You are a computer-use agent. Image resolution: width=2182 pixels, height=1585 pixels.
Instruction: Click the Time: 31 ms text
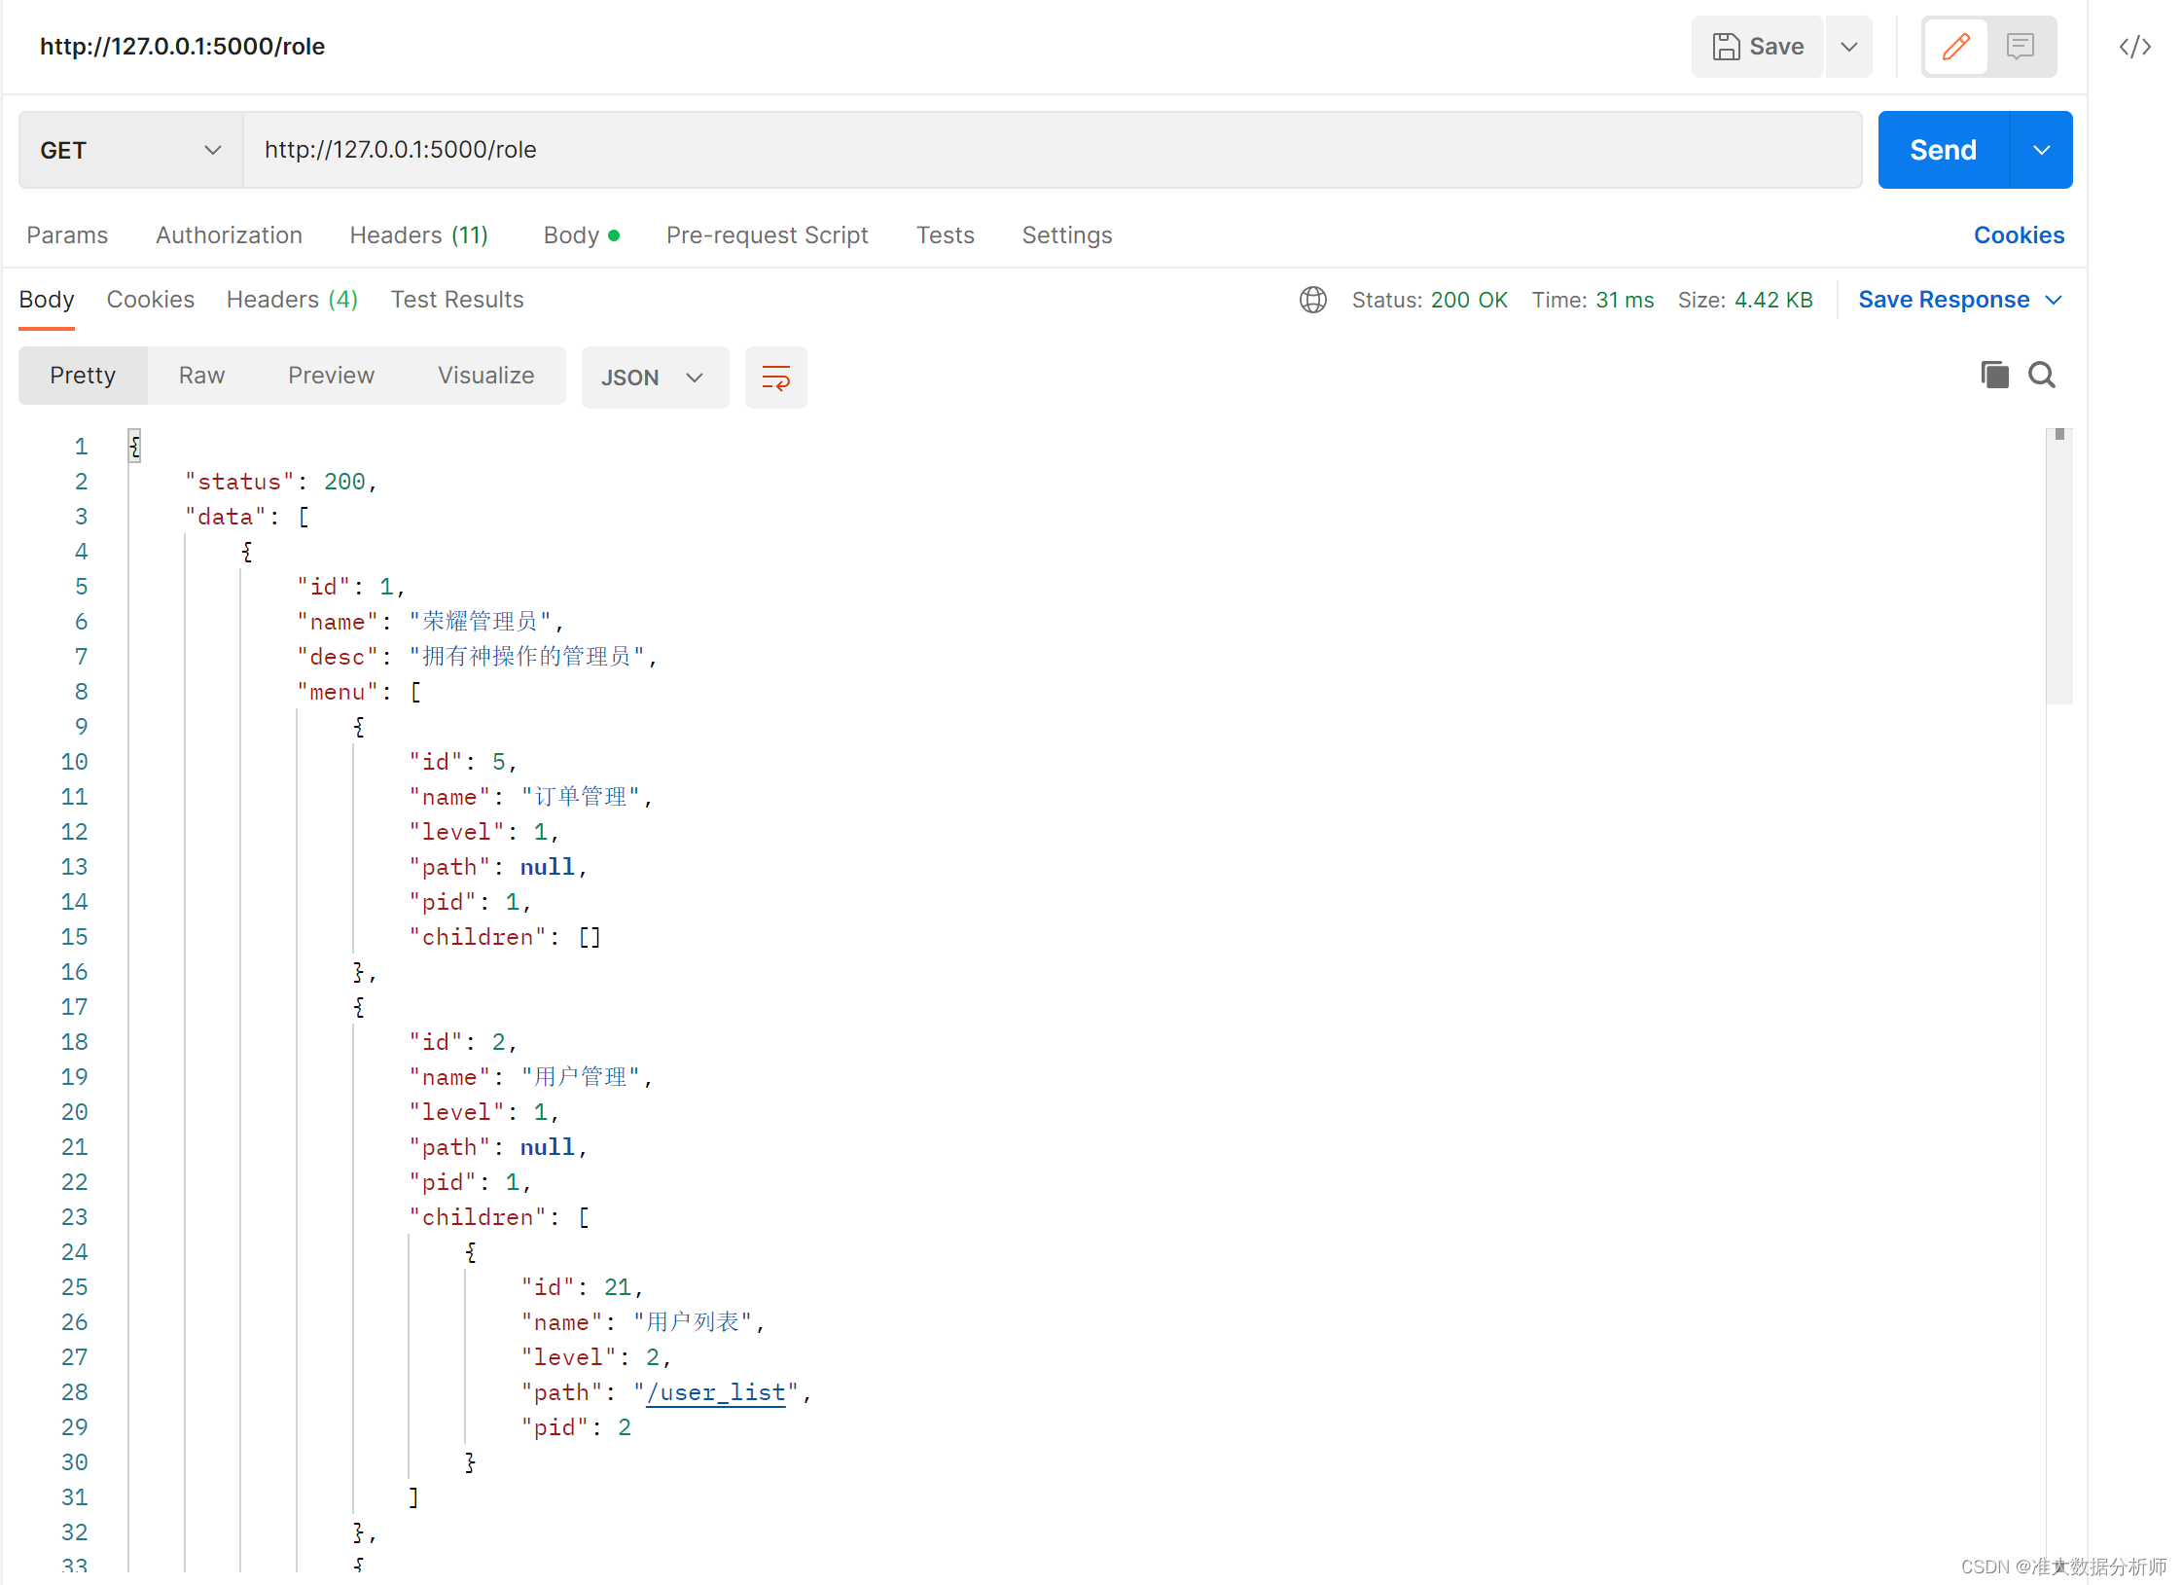pos(1592,300)
